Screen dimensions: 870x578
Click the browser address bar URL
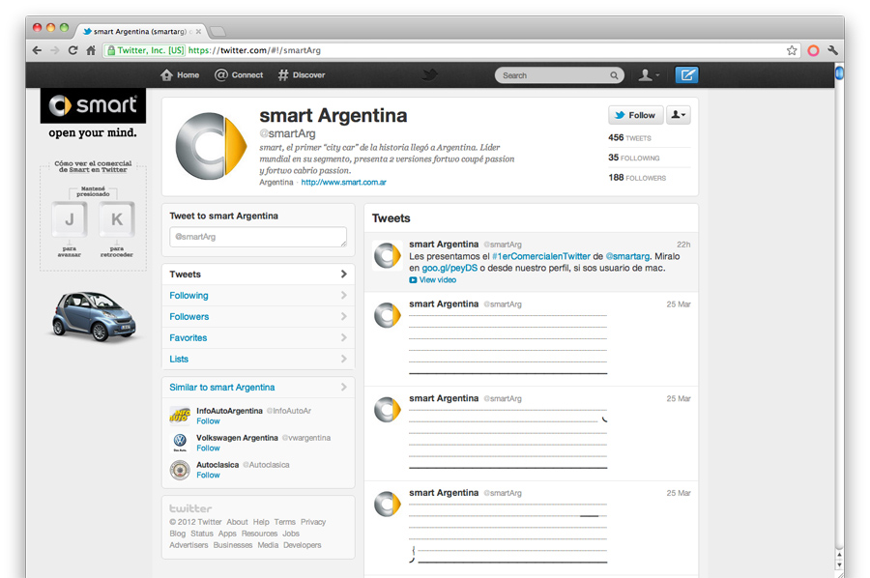tap(254, 50)
